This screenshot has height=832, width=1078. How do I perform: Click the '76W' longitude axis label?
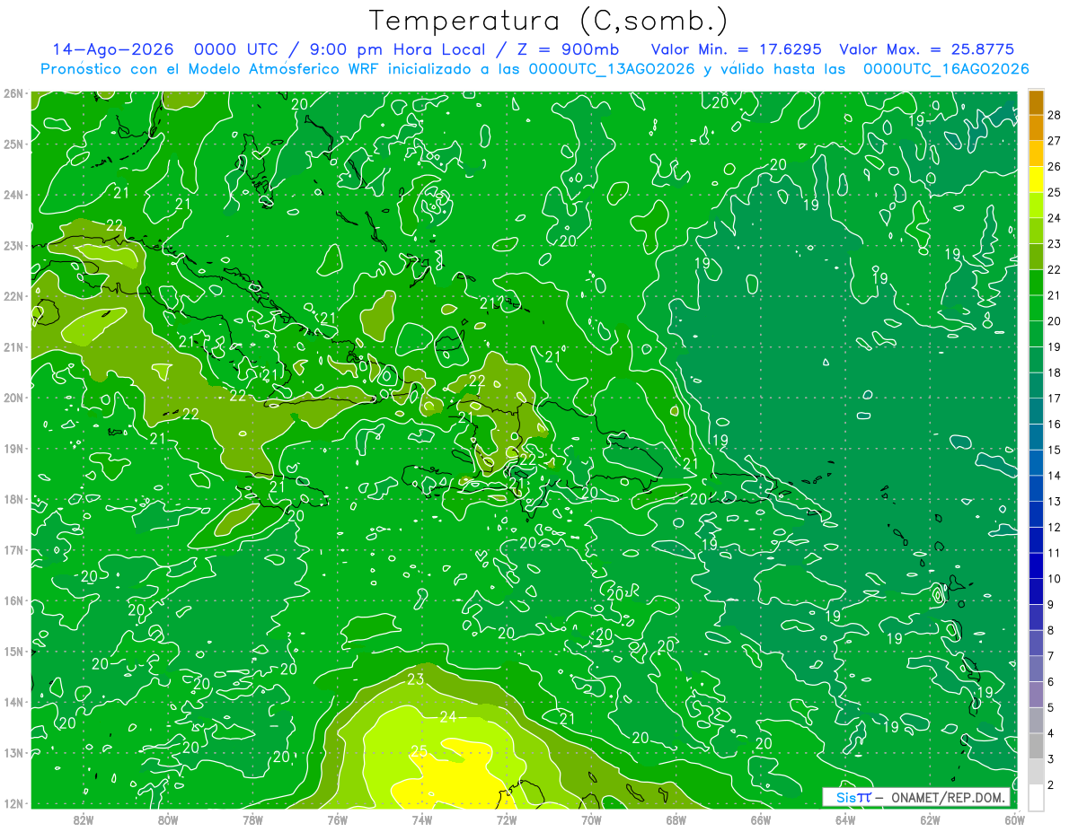[338, 819]
